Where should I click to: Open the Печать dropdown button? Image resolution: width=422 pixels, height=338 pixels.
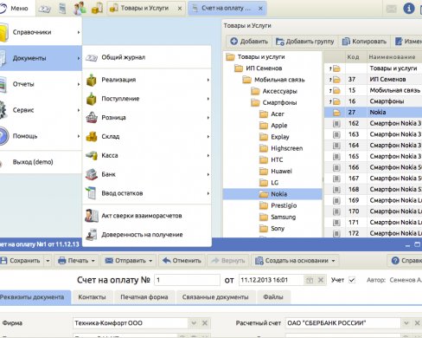click(x=76, y=261)
